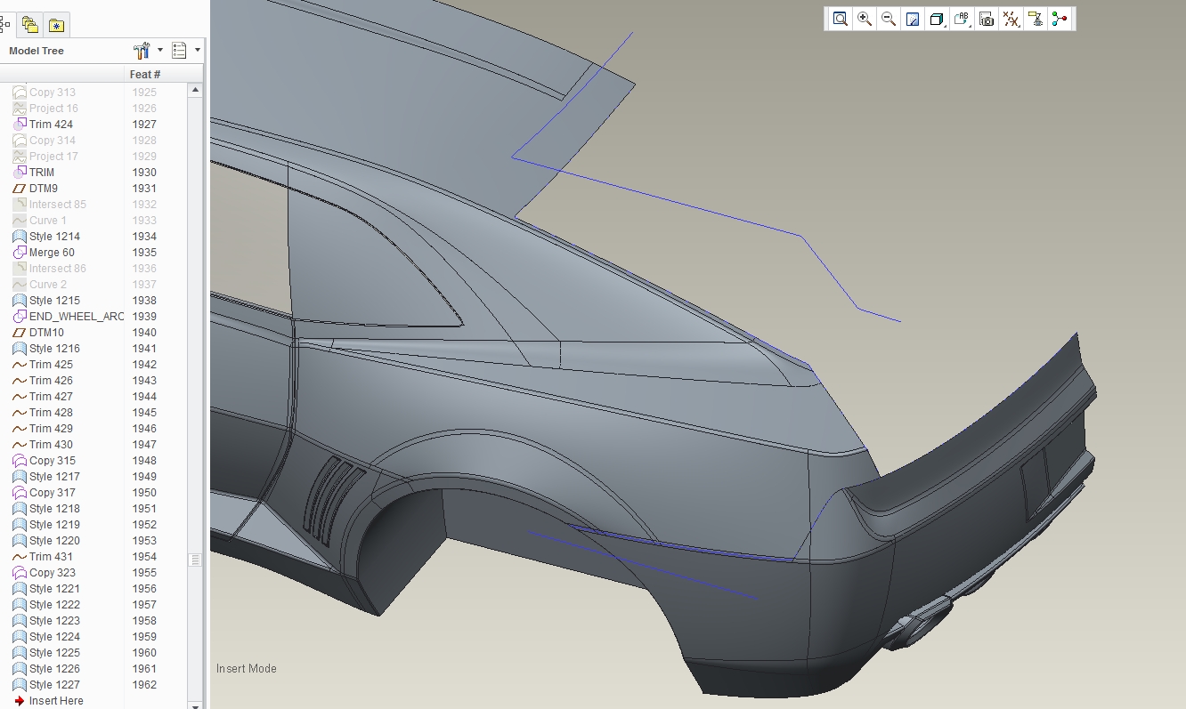1186x709 pixels.
Task: Select the Style 1220 feature
Action: click(x=54, y=541)
